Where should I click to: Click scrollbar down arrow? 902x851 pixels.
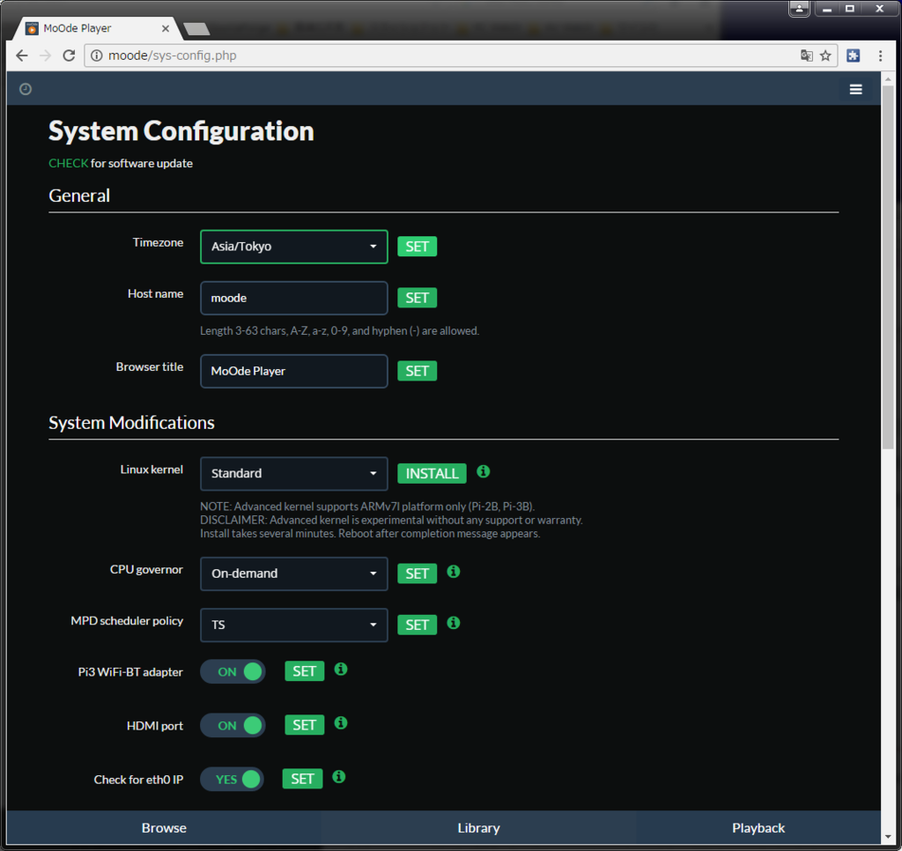click(x=888, y=837)
